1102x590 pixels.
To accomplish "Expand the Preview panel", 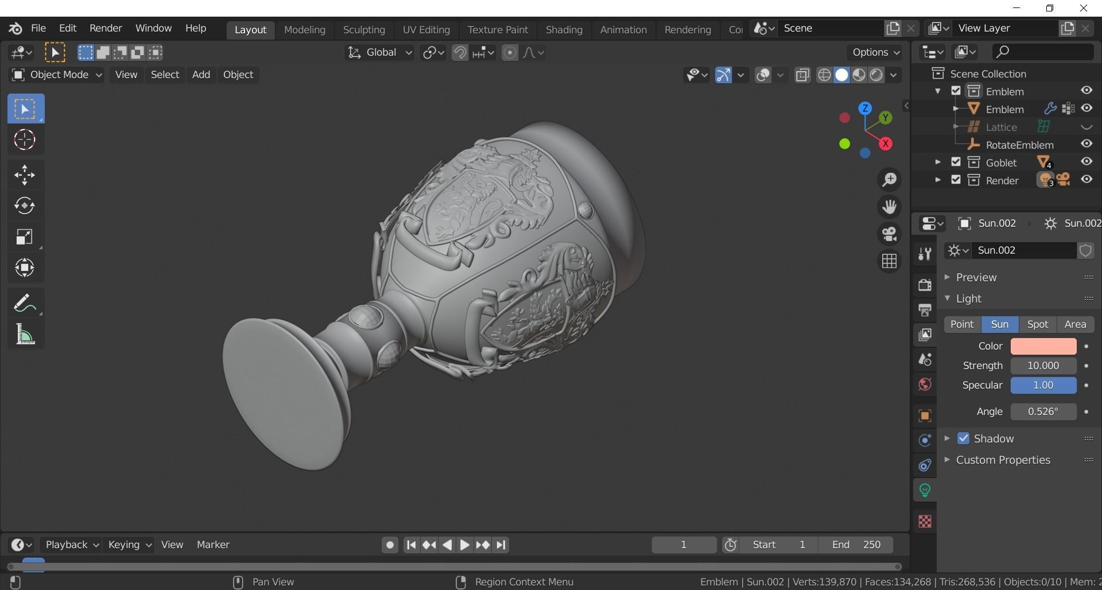I will click(947, 277).
